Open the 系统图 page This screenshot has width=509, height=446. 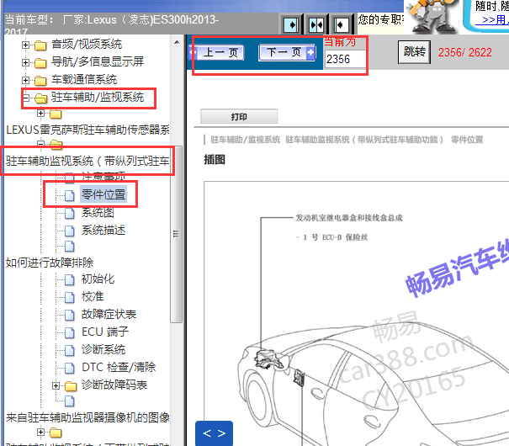click(98, 213)
